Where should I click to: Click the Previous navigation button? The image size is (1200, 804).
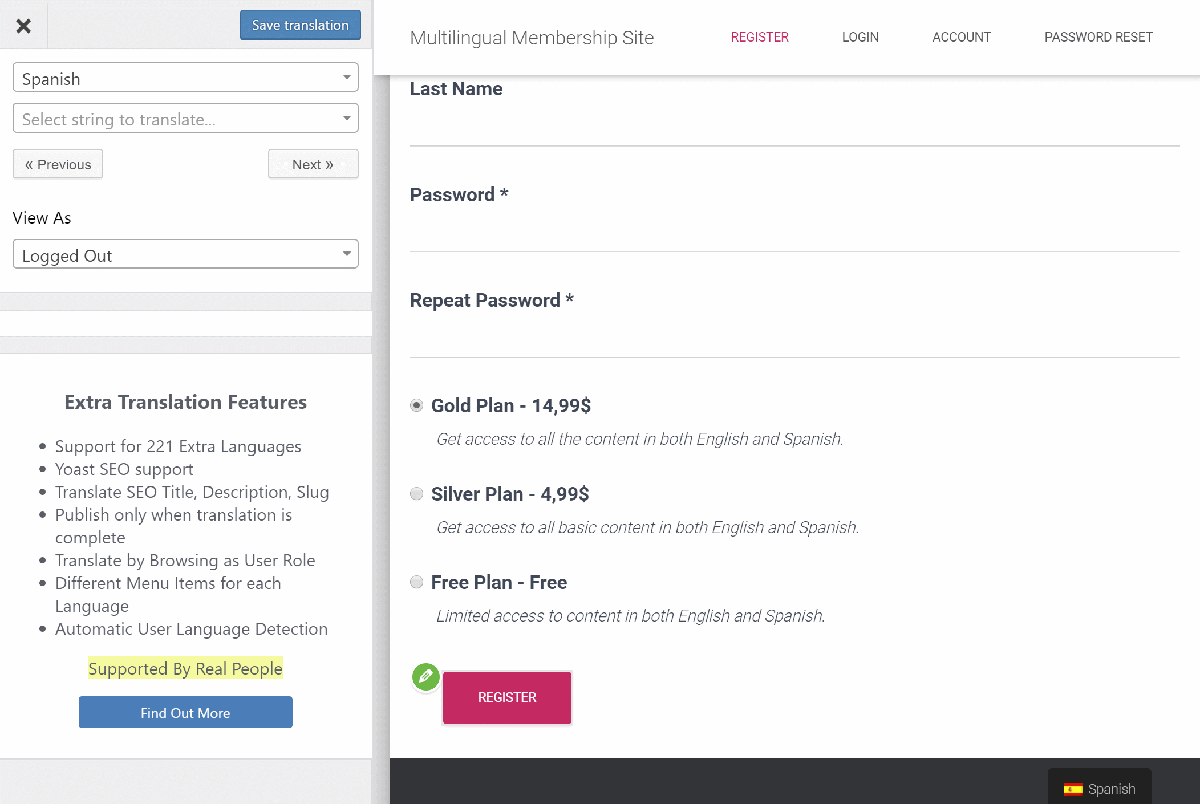coord(58,163)
